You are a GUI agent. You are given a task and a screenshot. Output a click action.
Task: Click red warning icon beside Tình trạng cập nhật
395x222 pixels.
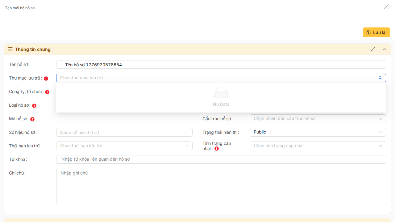(217, 149)
